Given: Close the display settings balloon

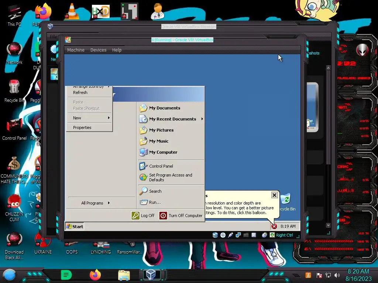Looking at the screenshot, I should 274,195.
